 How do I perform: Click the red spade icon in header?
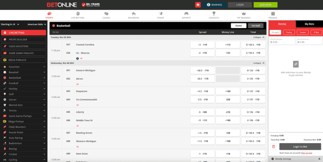(198, 5)
